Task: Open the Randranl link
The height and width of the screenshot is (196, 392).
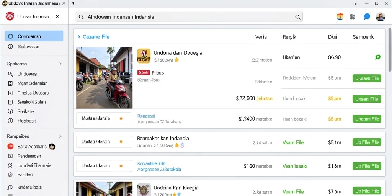Action: [x=146, y=116]
